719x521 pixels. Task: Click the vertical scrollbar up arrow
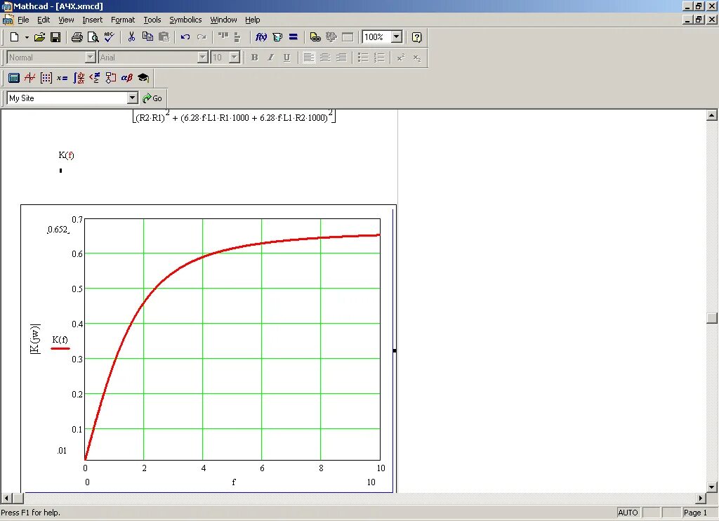pyautogui.click(x=712, y=115)
